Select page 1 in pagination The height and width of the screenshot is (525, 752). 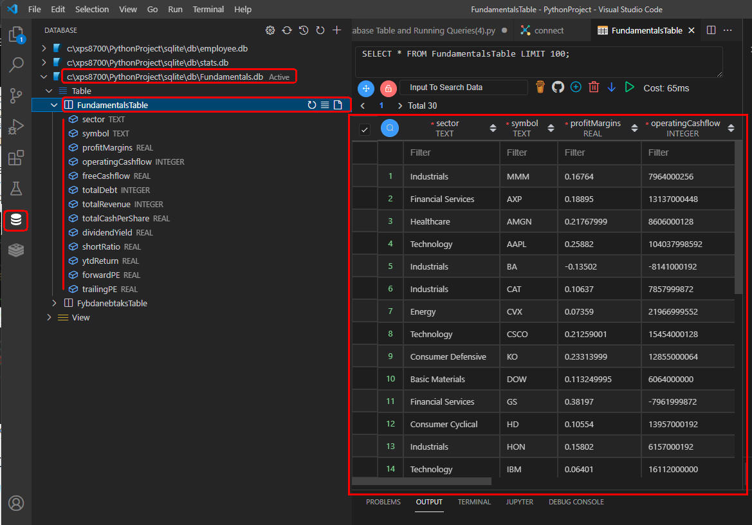(381, 106)
